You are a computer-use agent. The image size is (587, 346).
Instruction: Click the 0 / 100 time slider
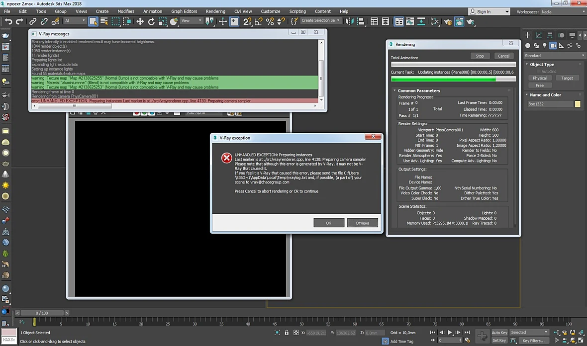[42, 313]
